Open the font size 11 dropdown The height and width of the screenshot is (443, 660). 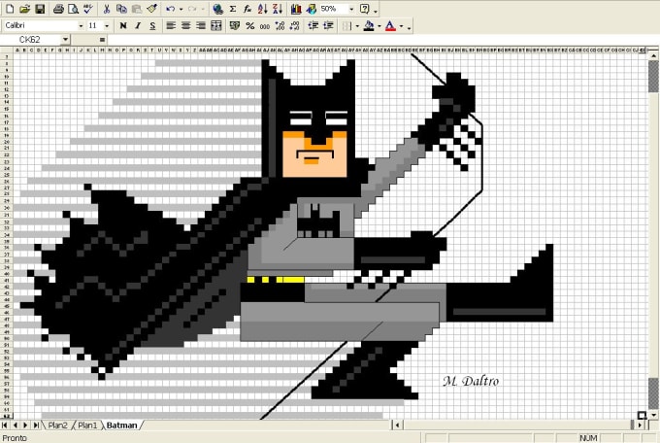click(107, 25)
